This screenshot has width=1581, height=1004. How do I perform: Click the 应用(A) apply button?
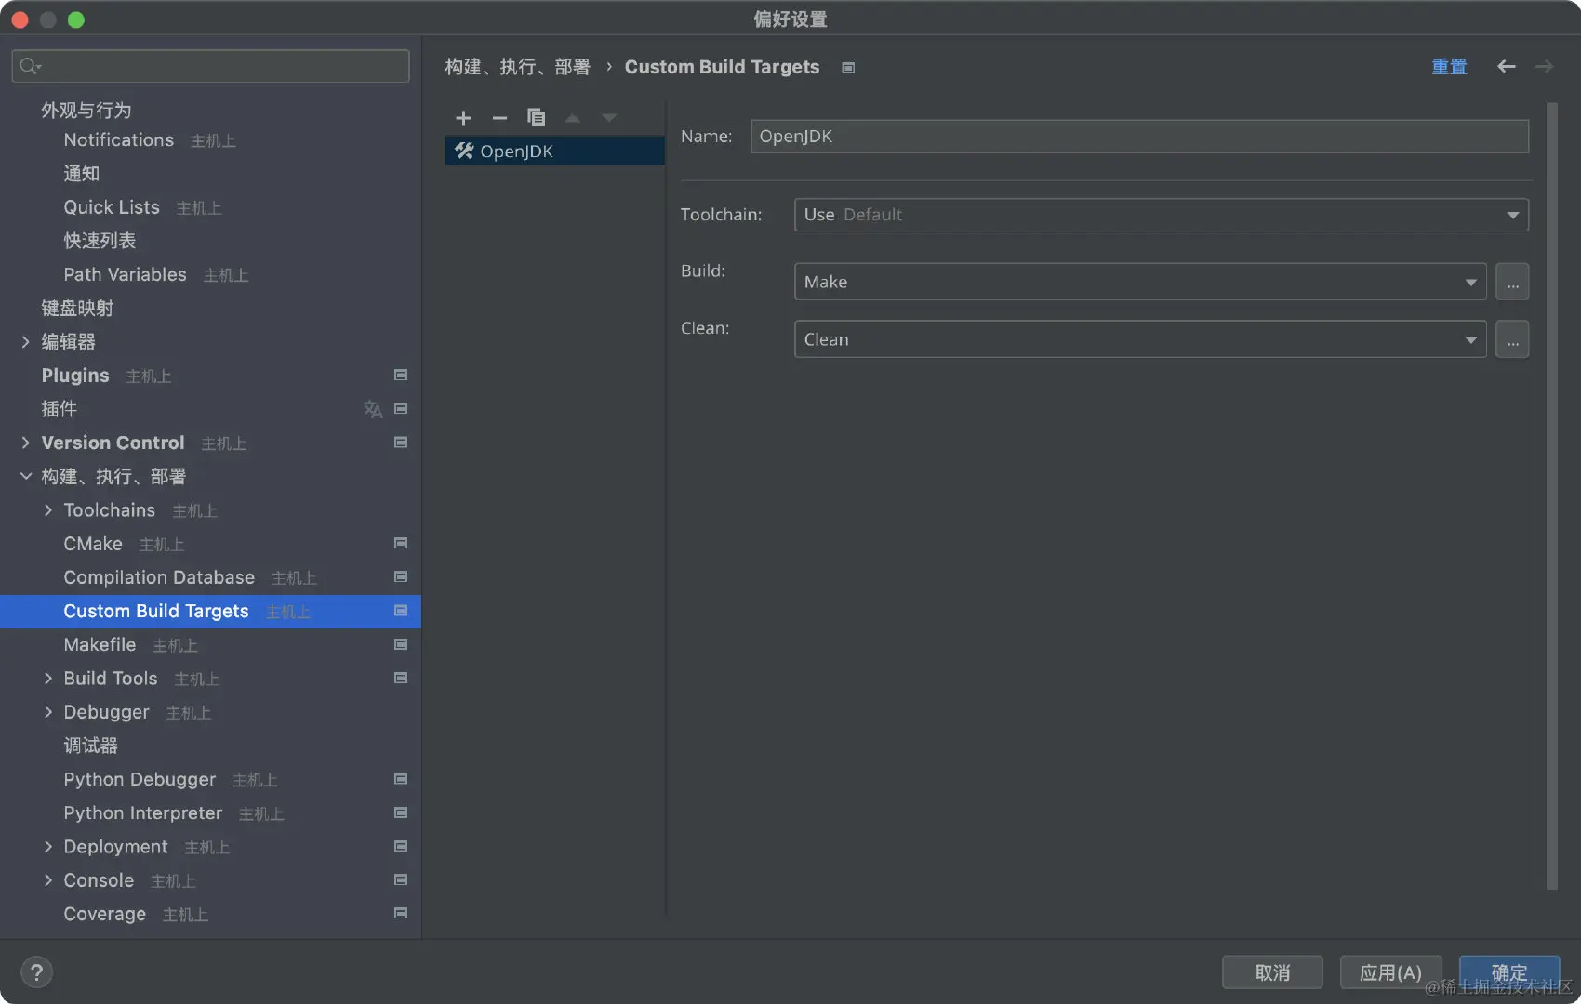(1390, 972)
